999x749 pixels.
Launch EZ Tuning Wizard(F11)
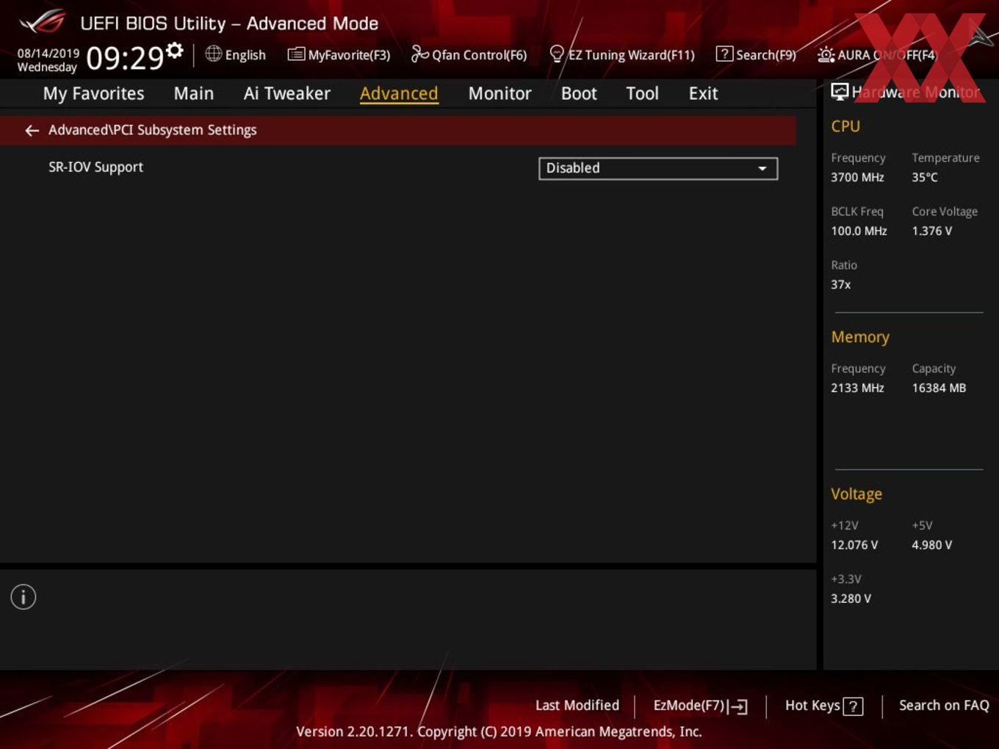(x=621, y=54)
